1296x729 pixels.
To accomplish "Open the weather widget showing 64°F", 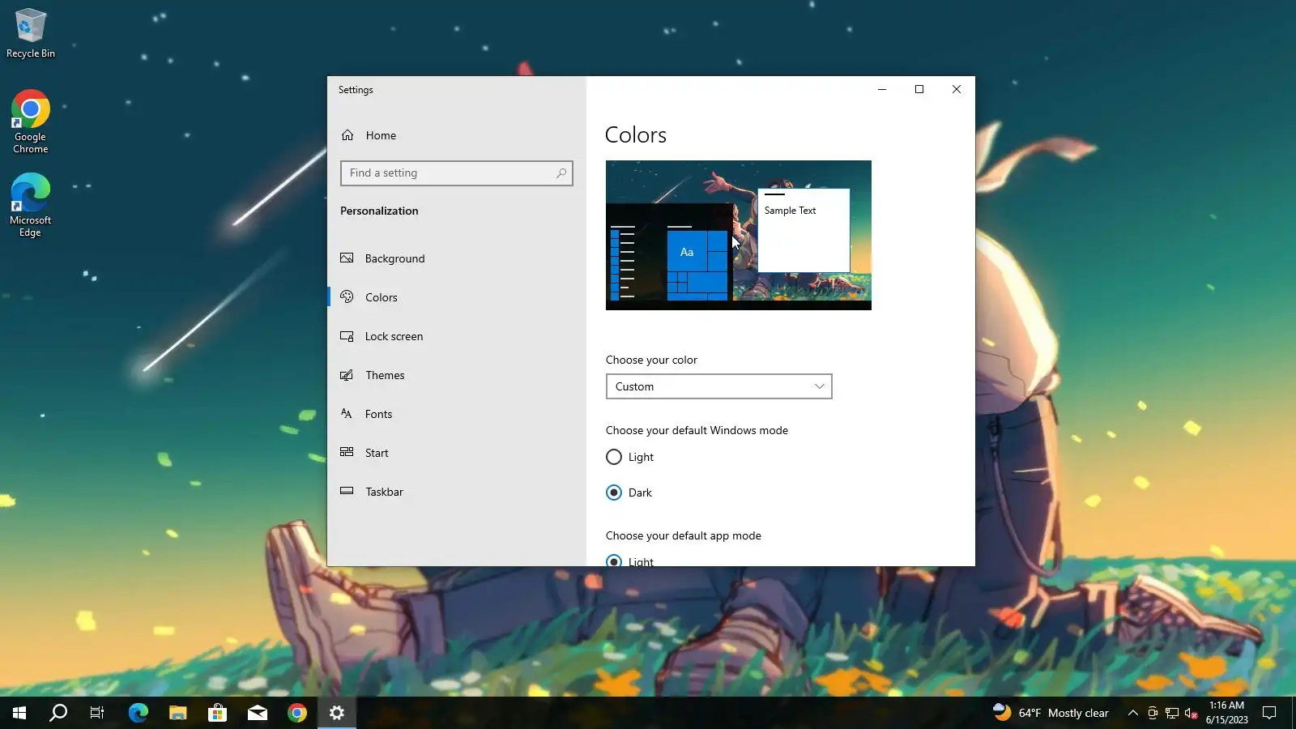I will coord(1051,713).
